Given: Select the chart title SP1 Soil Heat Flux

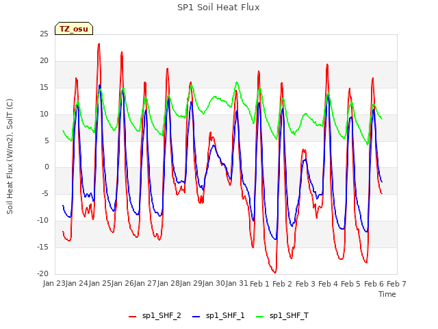Looking at the screenshot, I should coord(218,8).
